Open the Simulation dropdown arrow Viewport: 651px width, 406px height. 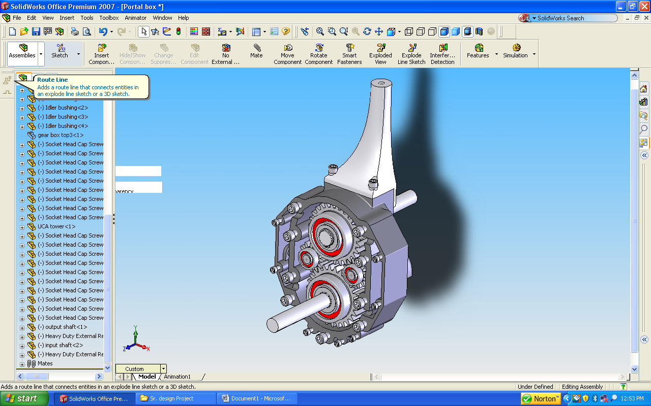tap(534, 54)
